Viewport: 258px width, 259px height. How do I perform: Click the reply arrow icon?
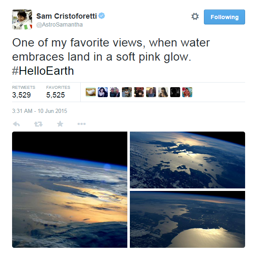click(17, 124)
